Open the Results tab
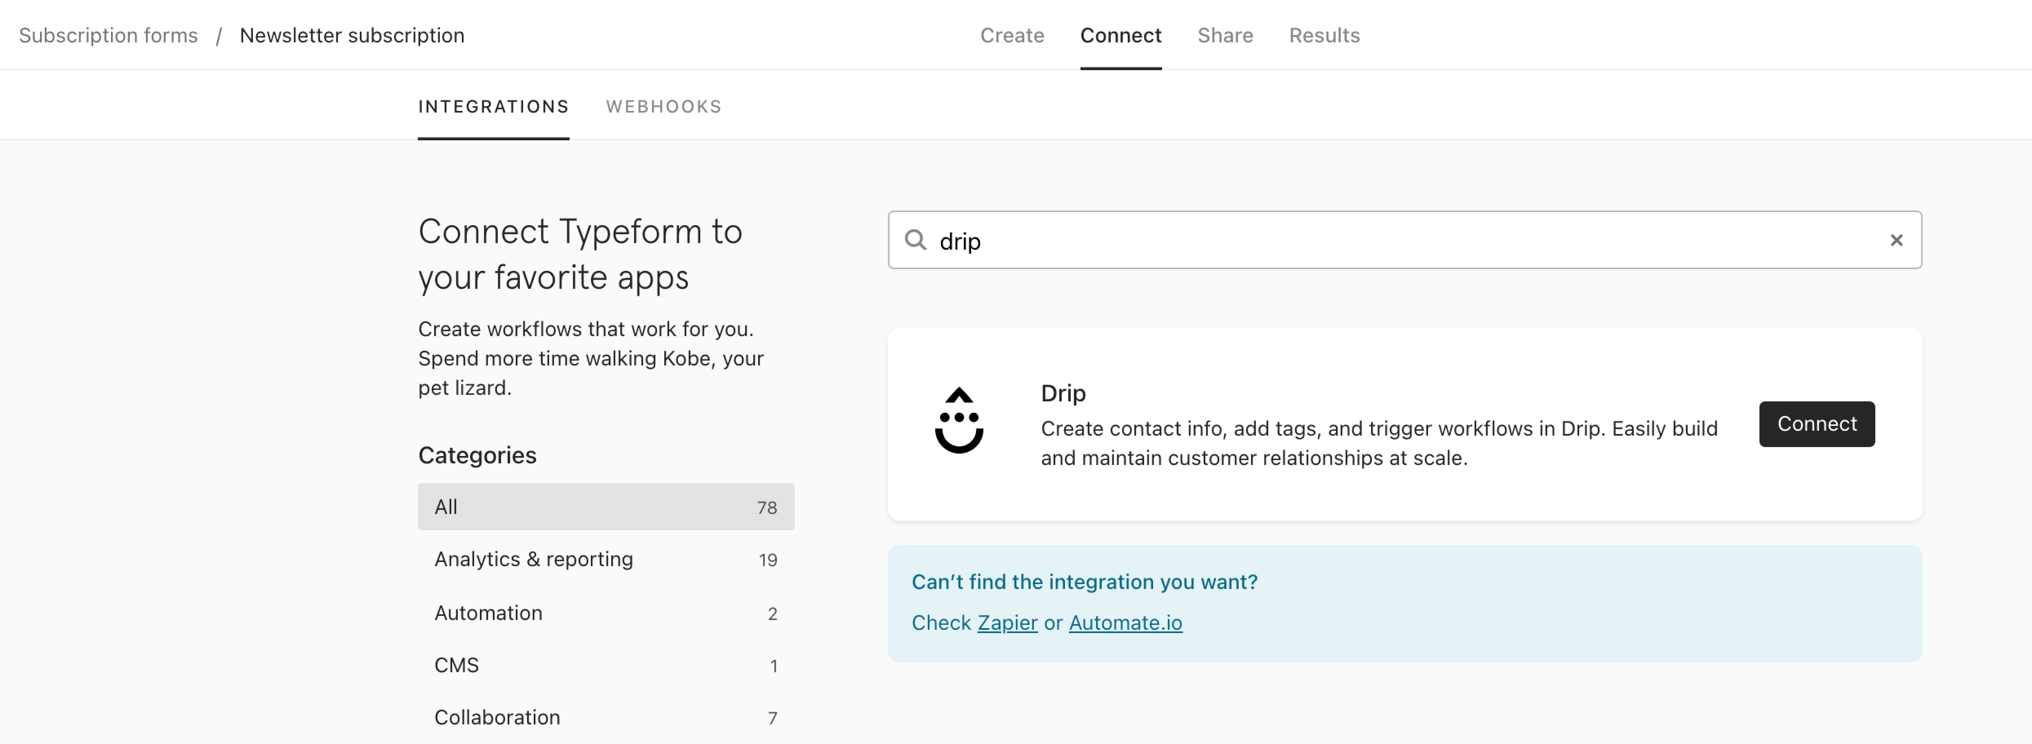This screenshot has height=744, width=2032. [1324, 35]
